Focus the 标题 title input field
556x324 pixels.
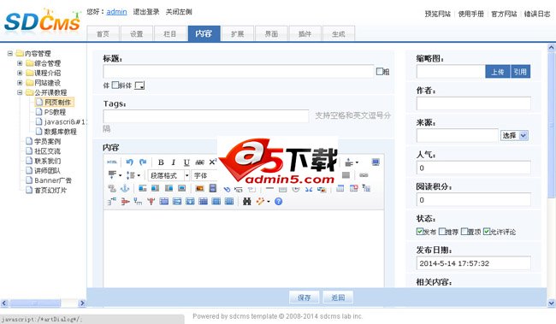pos(239,72)
